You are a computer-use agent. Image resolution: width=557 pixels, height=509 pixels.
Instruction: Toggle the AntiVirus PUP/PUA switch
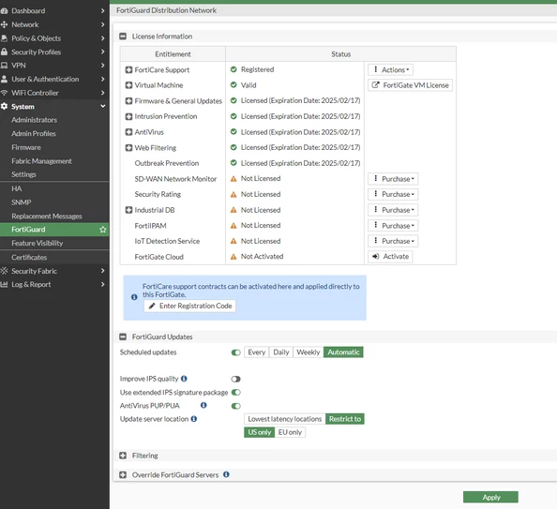236,406
